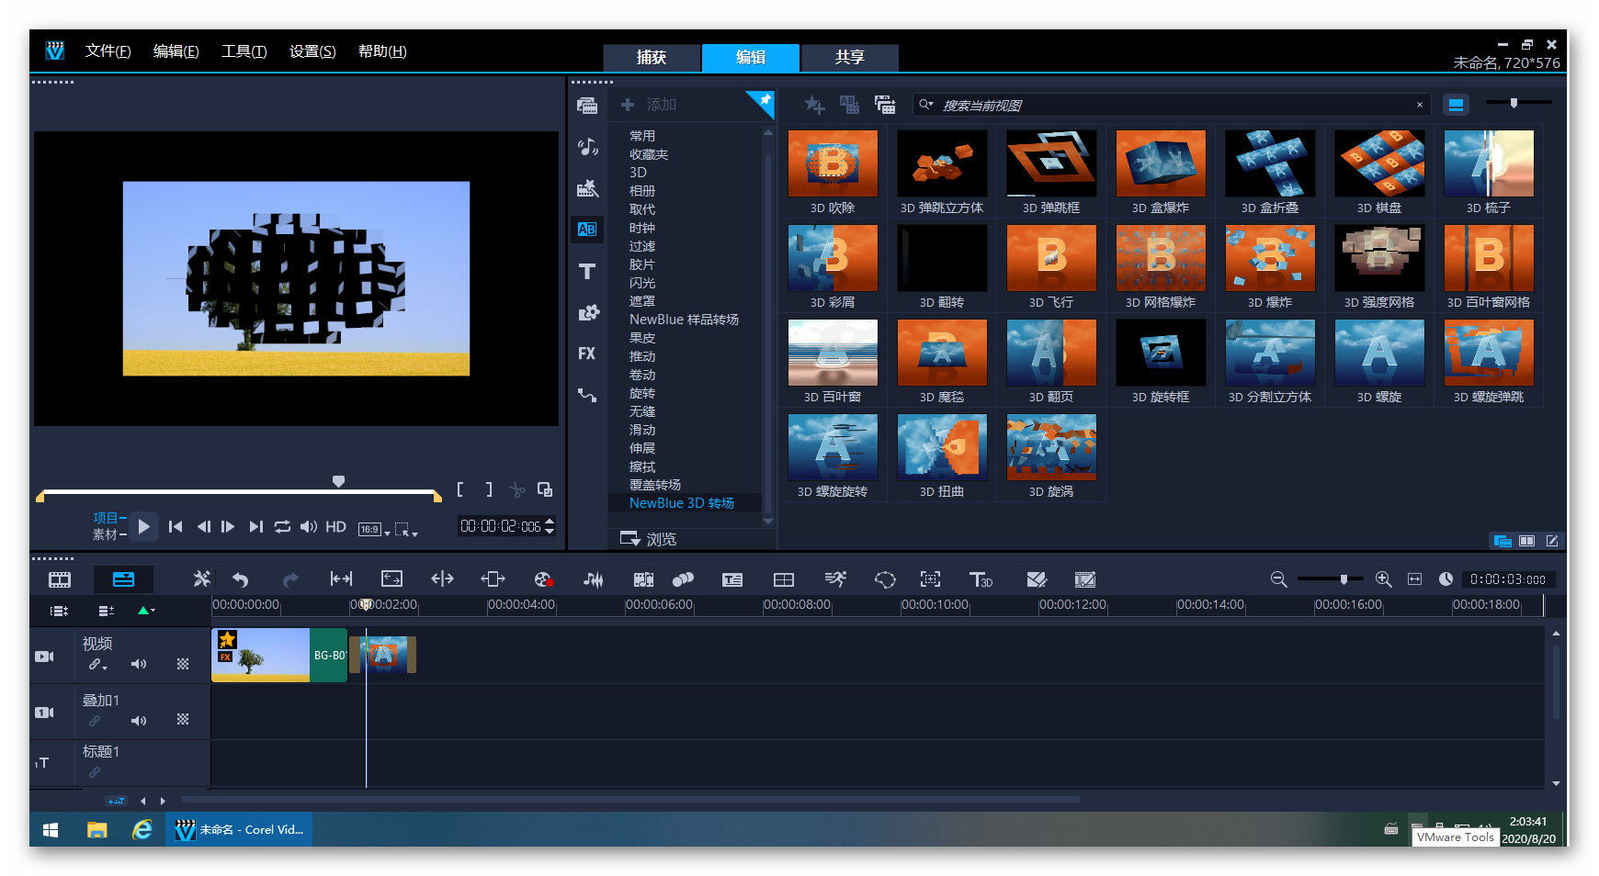The width and height of the screenshot is (1599, 876).
Task: Open the resize/crop mode dropdown
Action: (x=406, y=529)
